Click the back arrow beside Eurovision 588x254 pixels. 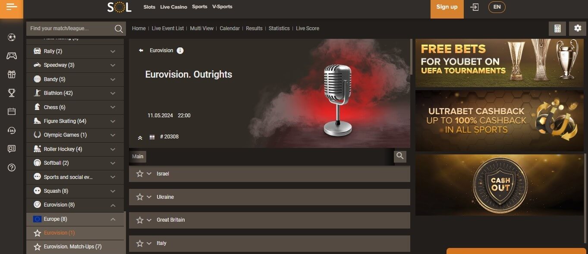[x=141, y=50]
